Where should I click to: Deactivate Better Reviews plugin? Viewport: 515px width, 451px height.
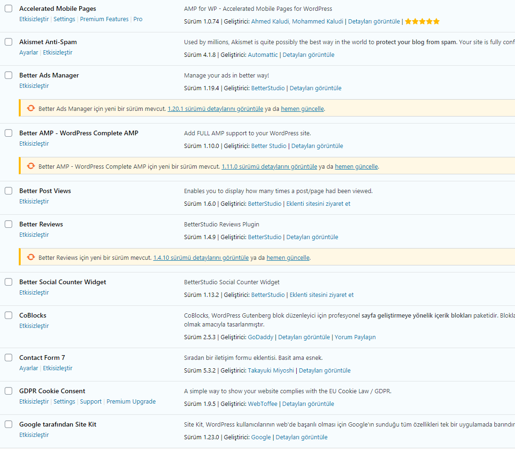34,235
